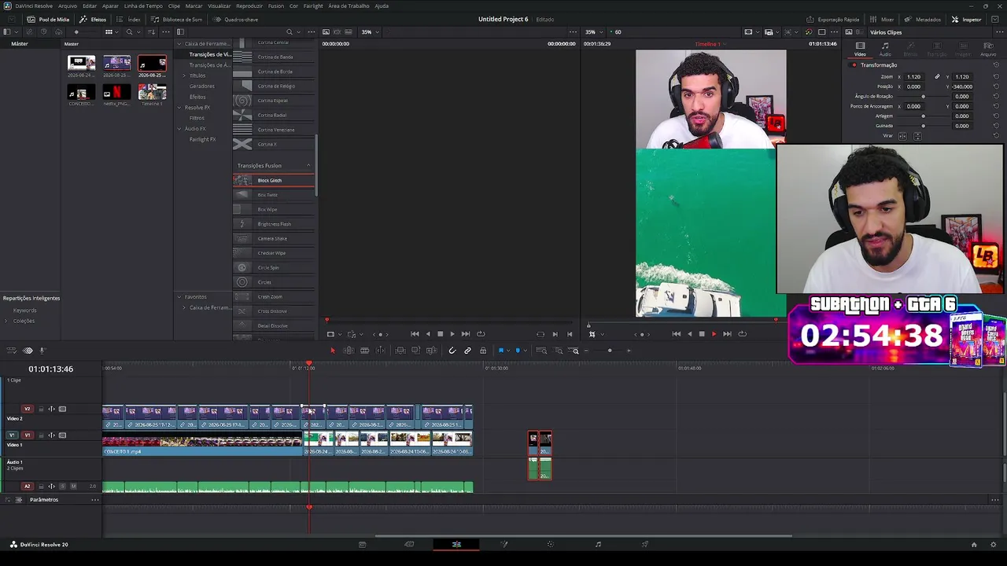Activate the Trim Edit Mode tool
Screen dimensions: 1007x566
click(349, 351)
